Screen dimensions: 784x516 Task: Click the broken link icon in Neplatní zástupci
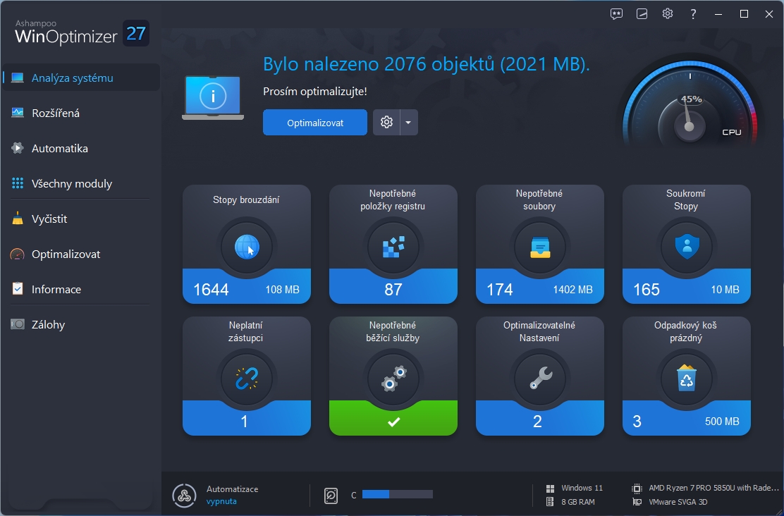(x=247, y=379)
